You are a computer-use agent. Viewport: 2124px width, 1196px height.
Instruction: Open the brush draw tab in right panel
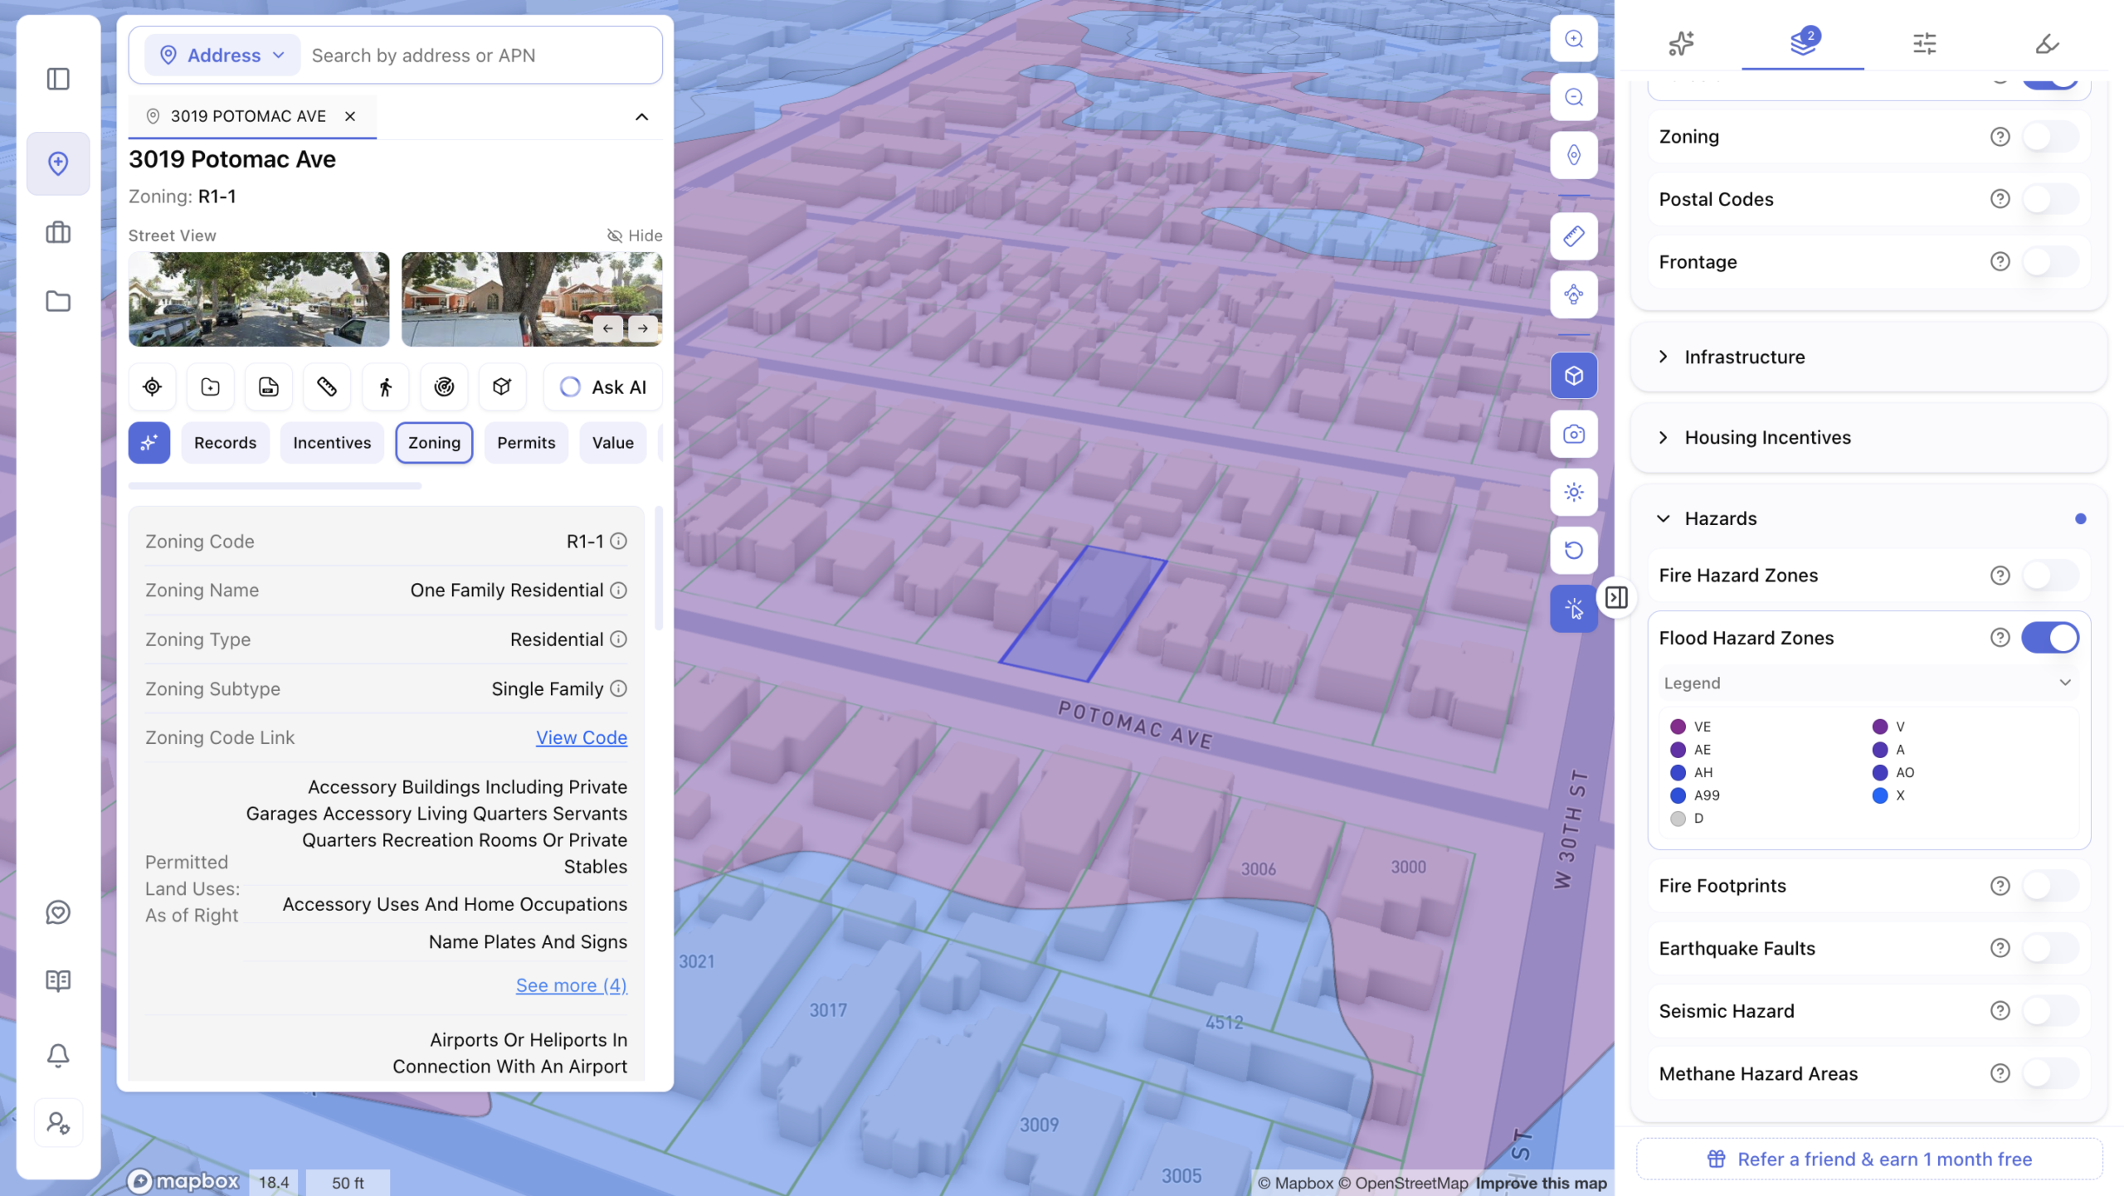pyautogui.click(x=2047, y=43)
